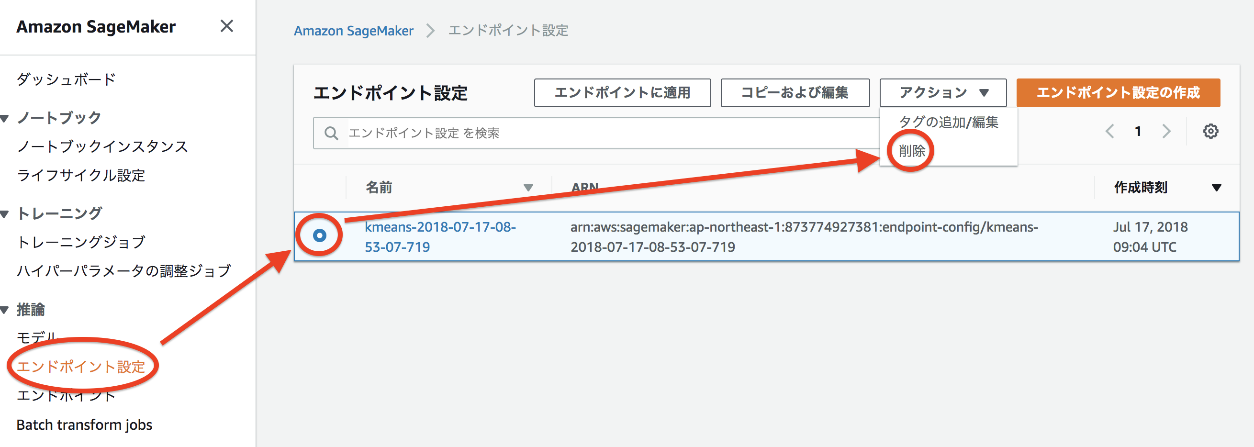Go to Amazon SageMaker breadcrumb link
The height and width of the screenshot is (447, 1254).
(x=353, y=31)
